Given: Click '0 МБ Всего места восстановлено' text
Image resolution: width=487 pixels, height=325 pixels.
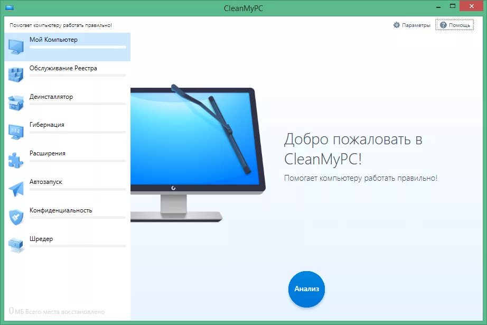Looking at the screenshot, I should tap(57, 311).
